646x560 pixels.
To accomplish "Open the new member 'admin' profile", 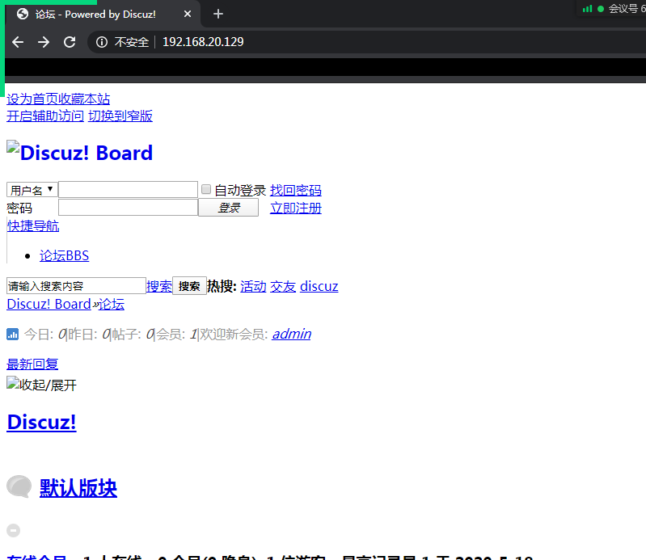I will [292, 334].
